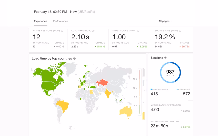Click the Active Sessions help icon
Screen dimensions: 218x136
(x=62, y=31)
